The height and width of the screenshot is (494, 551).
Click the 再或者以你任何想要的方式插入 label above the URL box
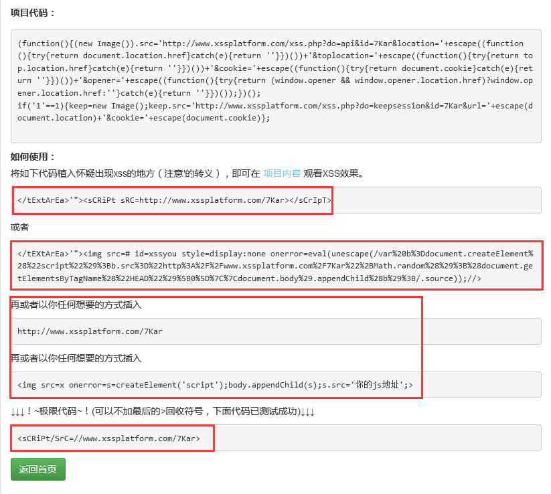pyautogui.click(x=76, y=305)
